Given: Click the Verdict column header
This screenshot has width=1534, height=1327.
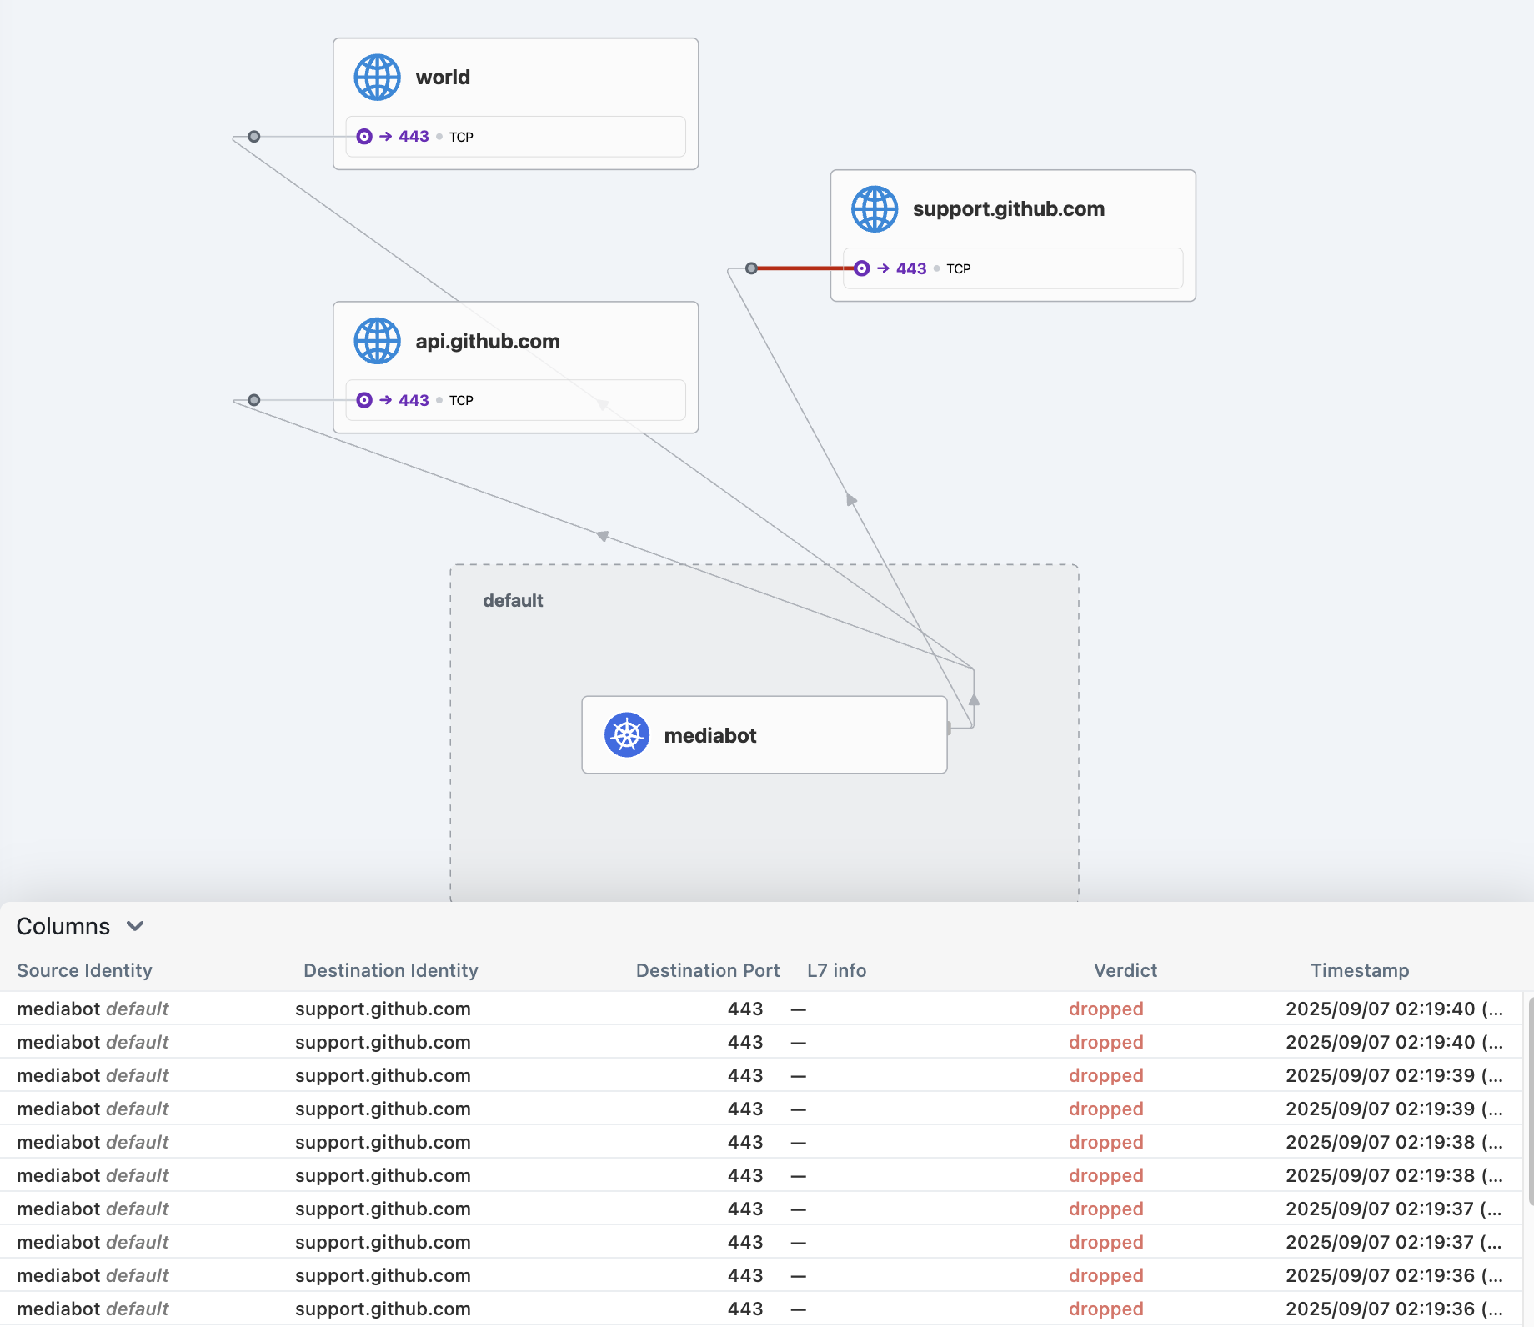Looking at the screenshot, I should [x=1125, y=970].
